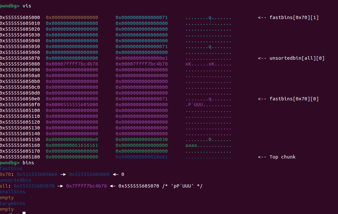Click 0x7ffff7bc4b78 in the unsortedbin all line
This screenshot has width=338, height=214.
tap(86, 186)
